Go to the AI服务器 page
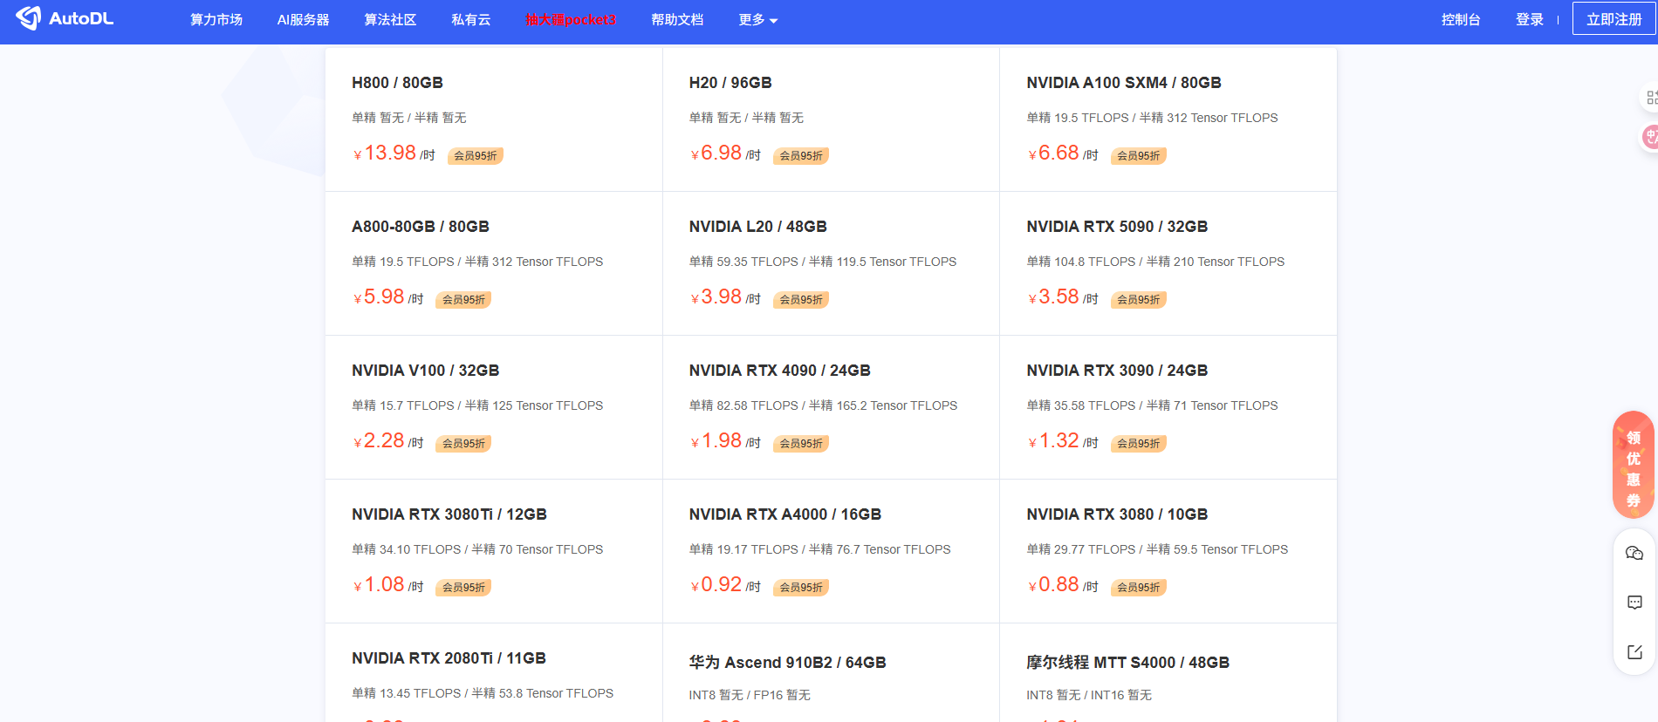Viewport: 1658px width, 722px height. click(303, 19)
